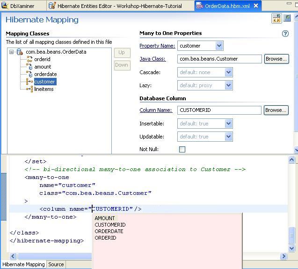Click the Column Name input field
Image resolution: width=298 pixels, height=269 pixels.
(x=219, y=110)
